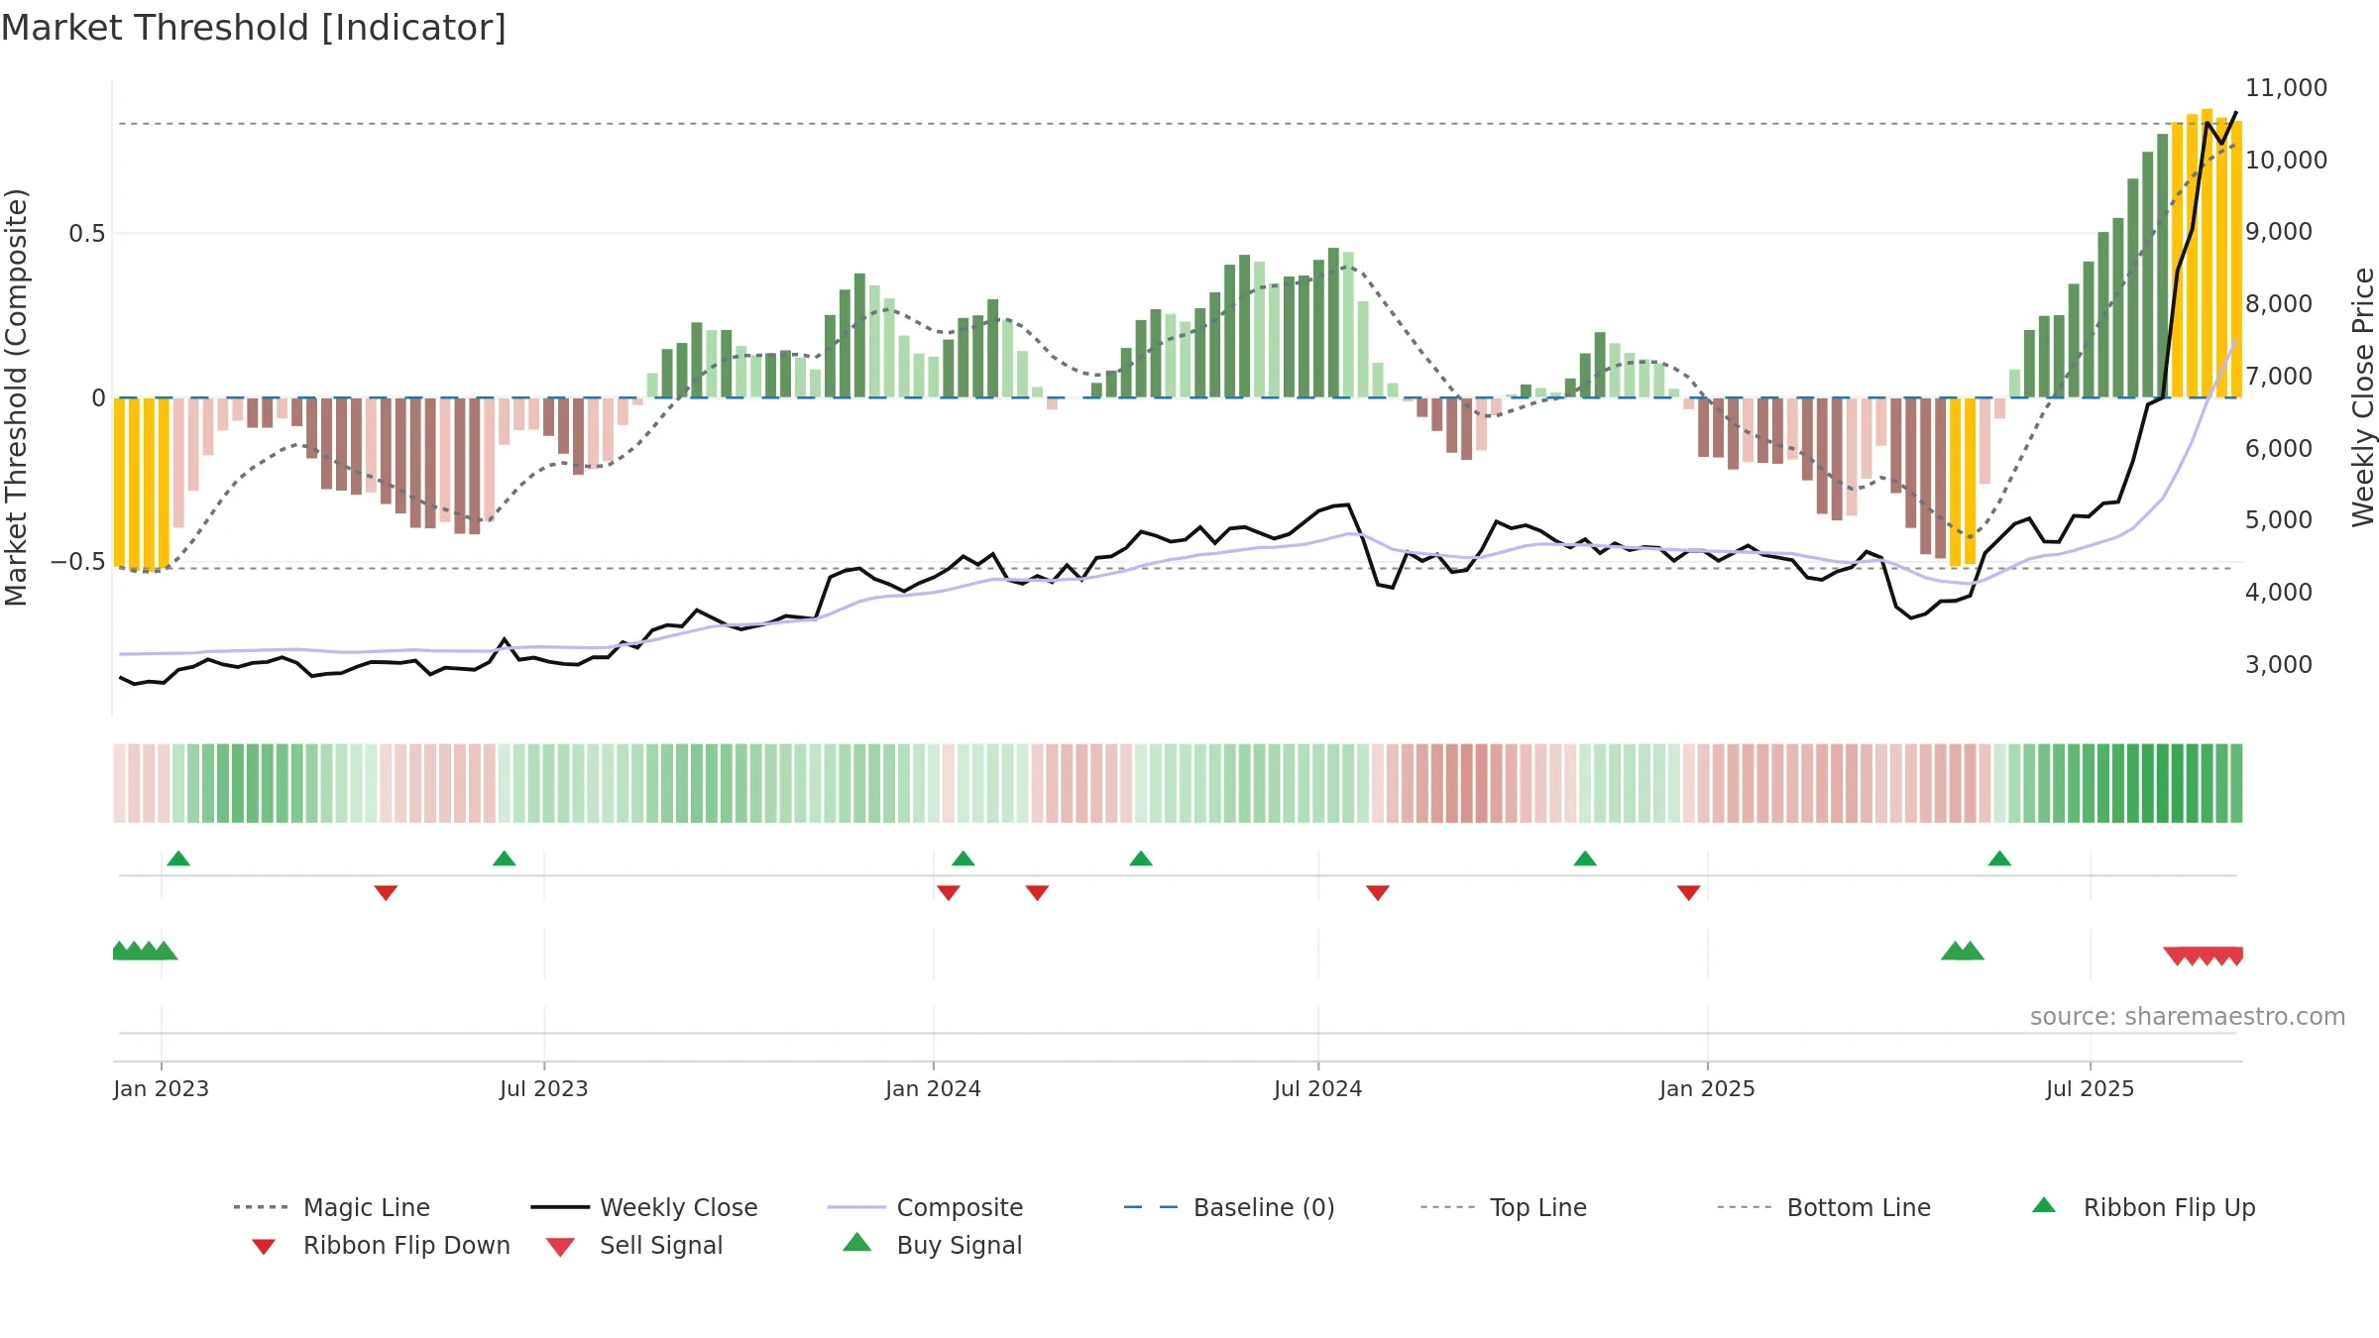Click red flip-down triangle after Jul 2024
Viewport: 2379px width, 1338px height.
1378,893
